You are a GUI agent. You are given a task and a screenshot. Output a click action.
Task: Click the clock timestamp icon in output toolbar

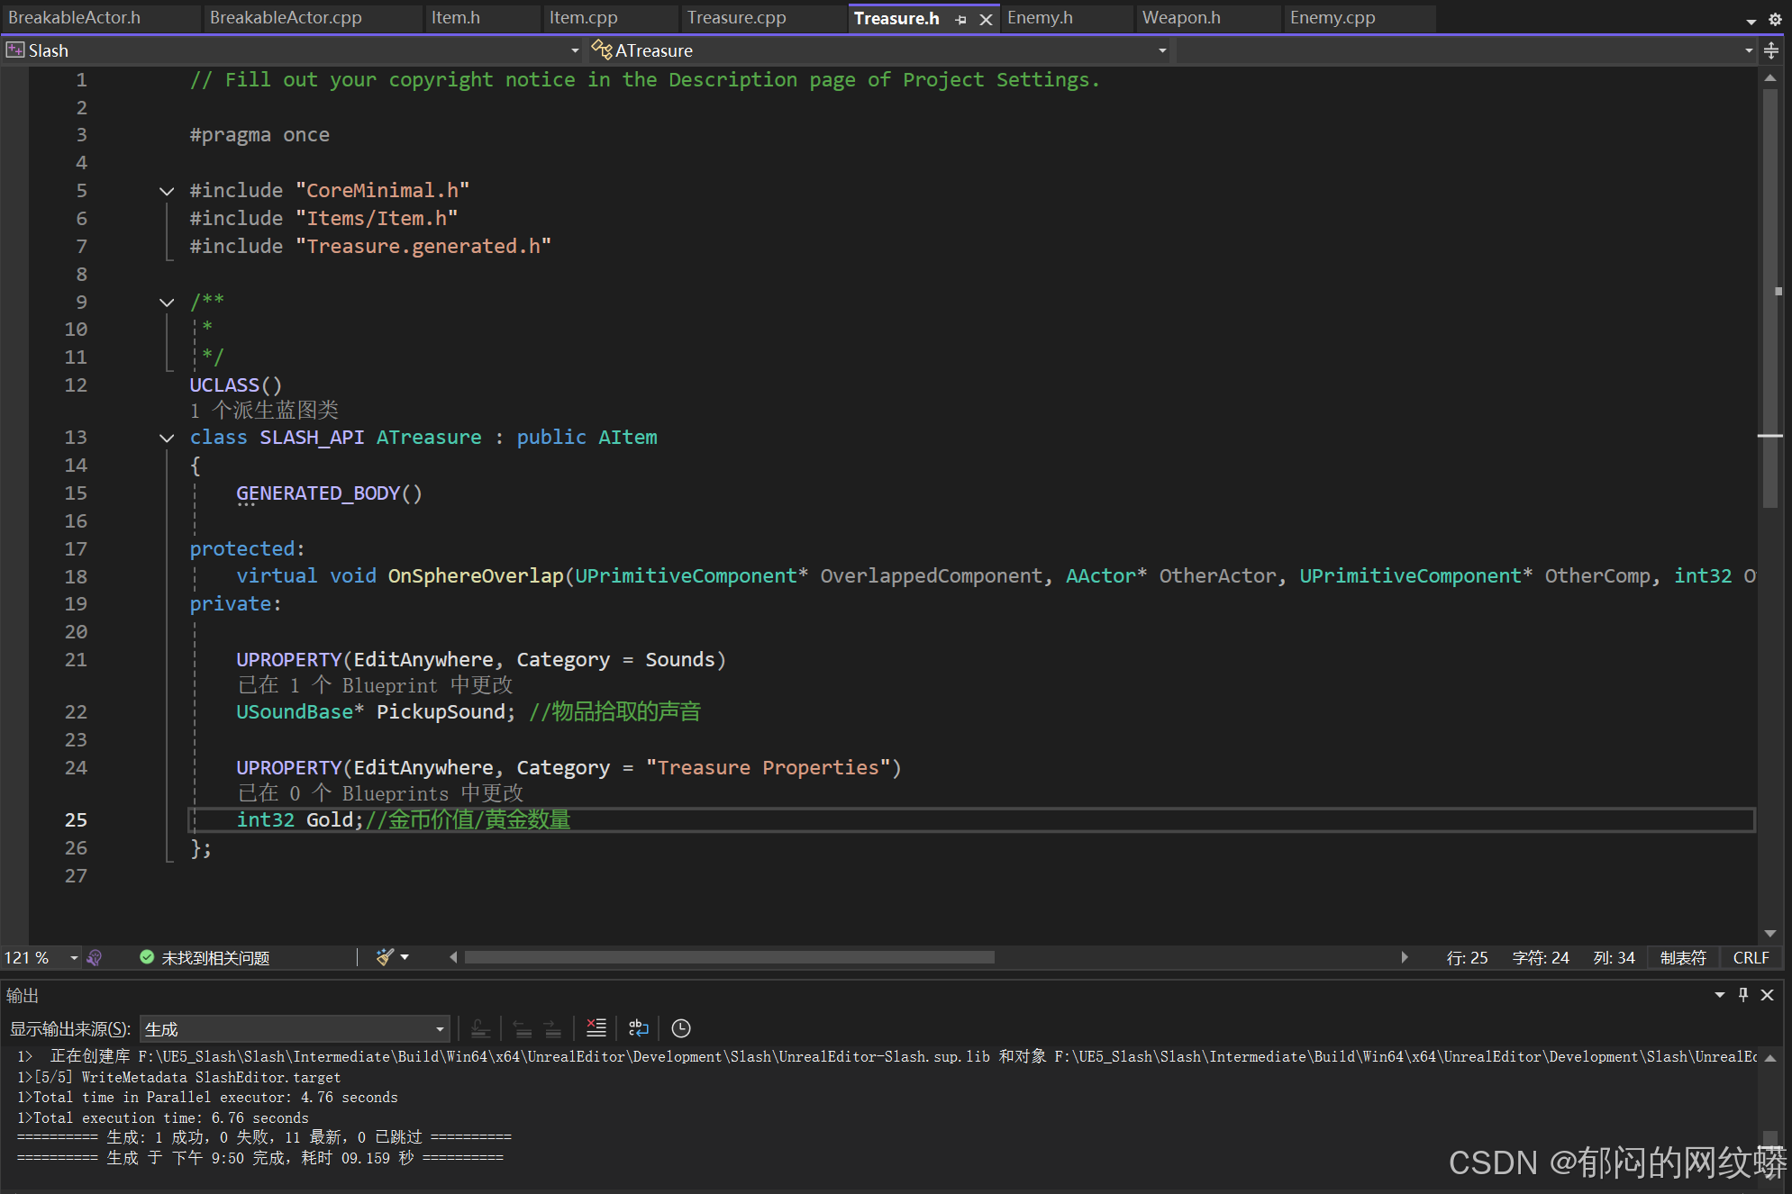click(x=681, y=1028)
